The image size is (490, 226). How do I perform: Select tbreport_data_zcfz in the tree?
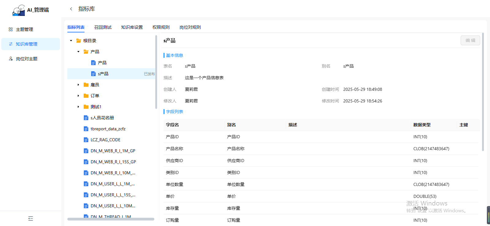(x=108, y=129)
